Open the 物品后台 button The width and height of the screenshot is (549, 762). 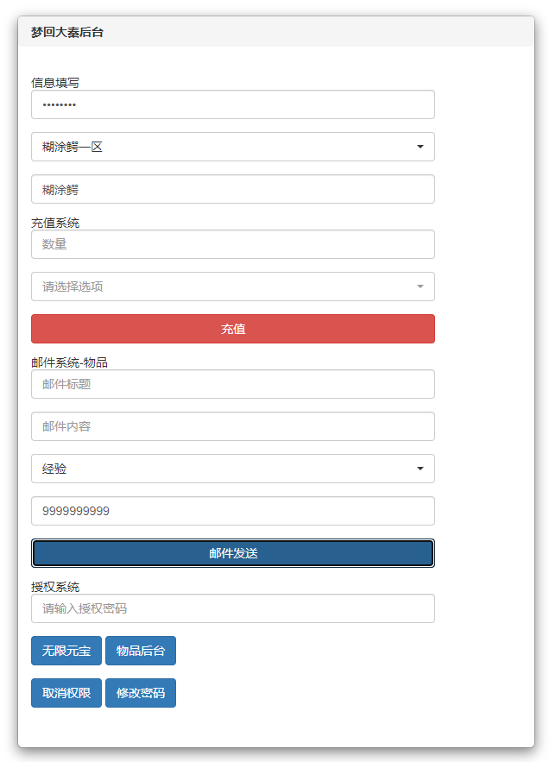click(x=141, y=652)
